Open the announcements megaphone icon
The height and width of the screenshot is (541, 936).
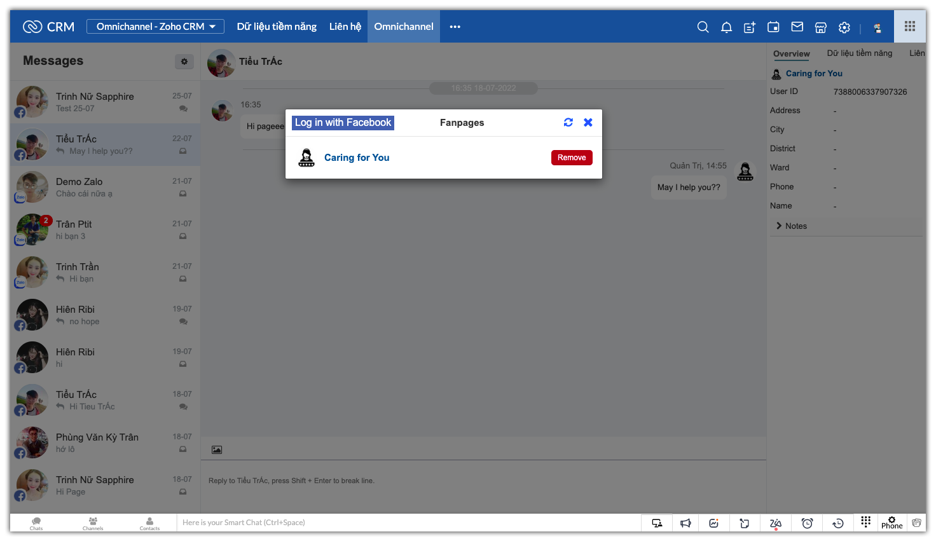tap(685, 523)
